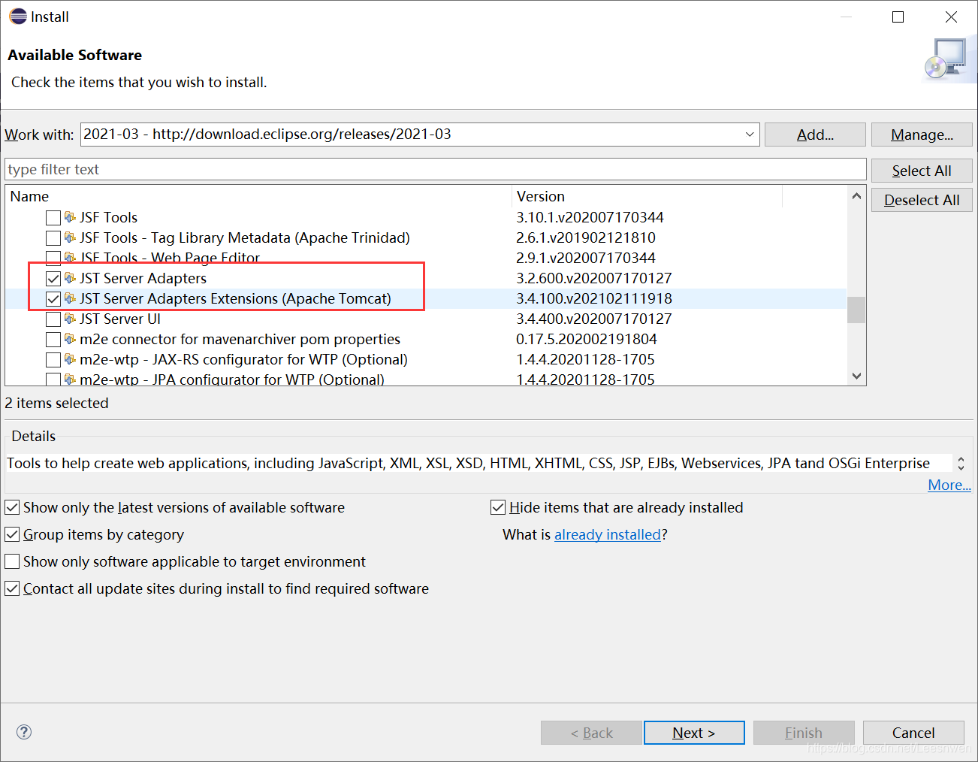Click version 3.2.600.v202007170127 cell

(x=594, y=278)
